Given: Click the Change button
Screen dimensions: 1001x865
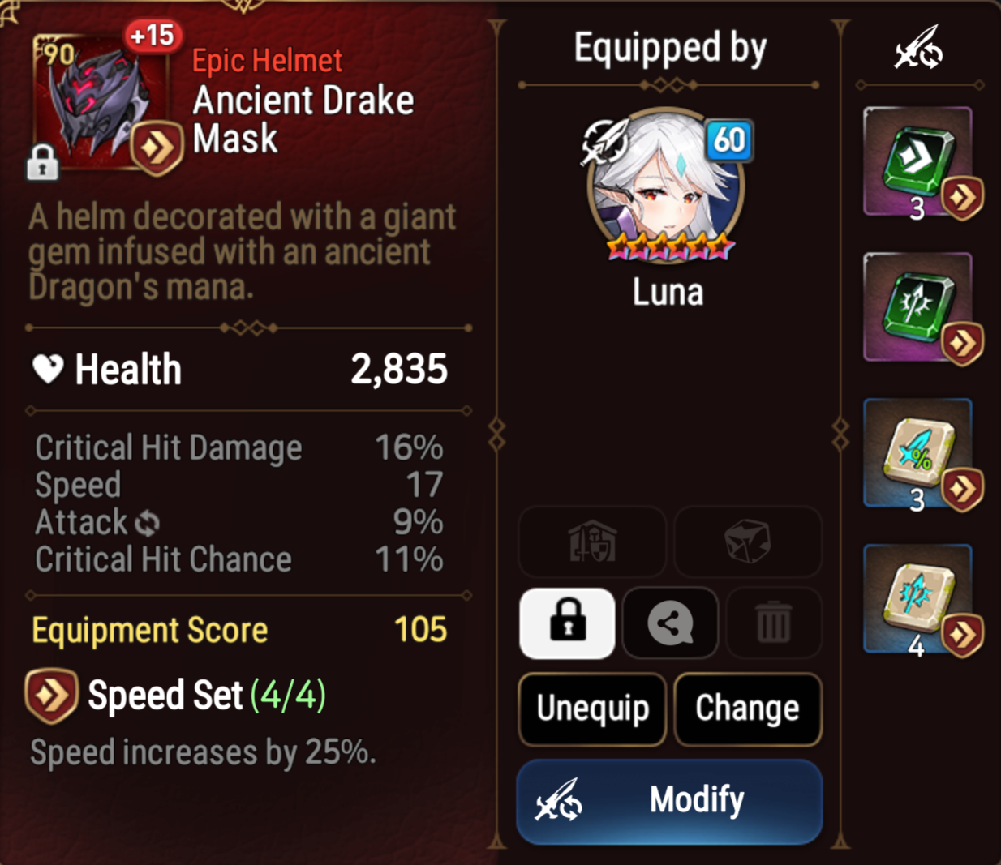Looking at the screenshot, I should click(748, 709).
